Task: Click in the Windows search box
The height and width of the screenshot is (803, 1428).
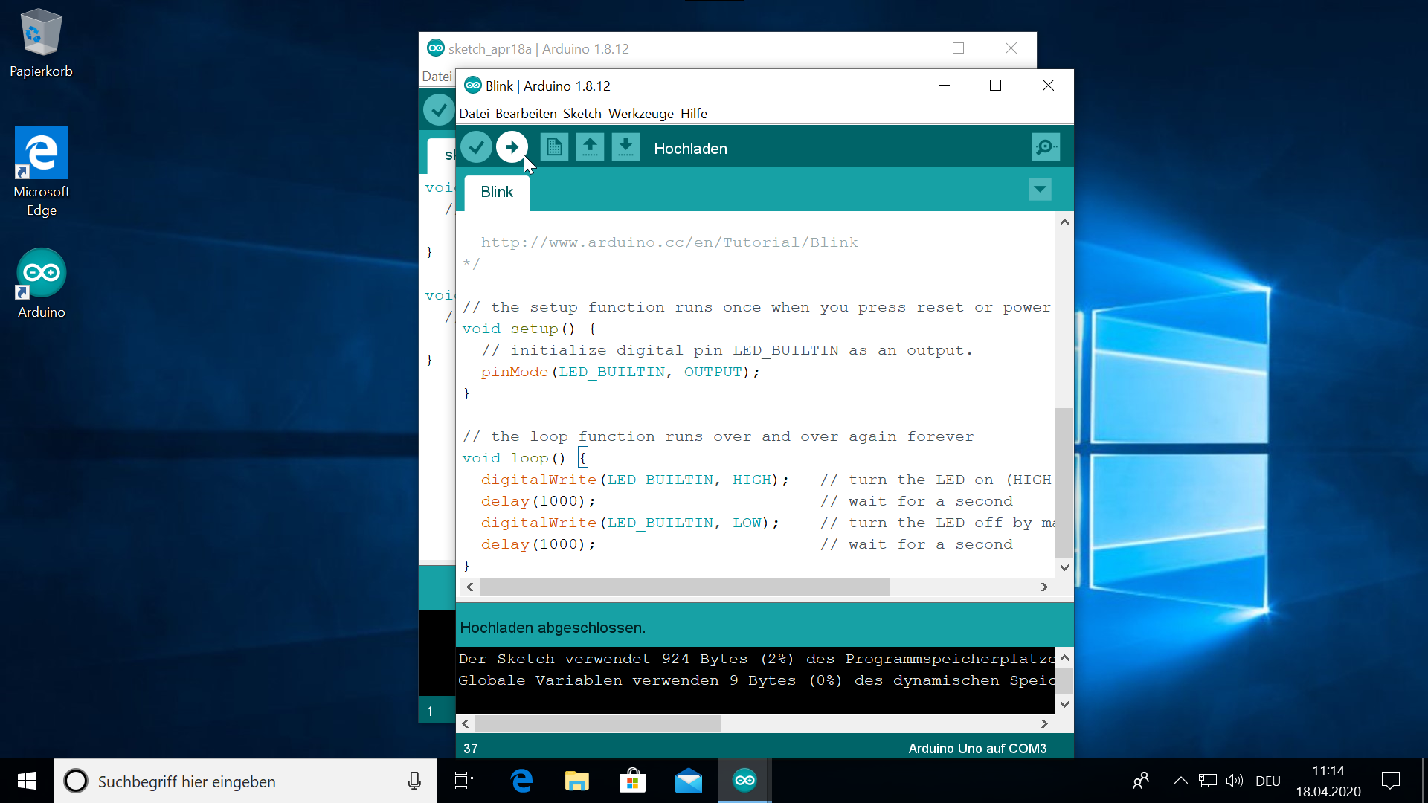Action: pos(245,781)
